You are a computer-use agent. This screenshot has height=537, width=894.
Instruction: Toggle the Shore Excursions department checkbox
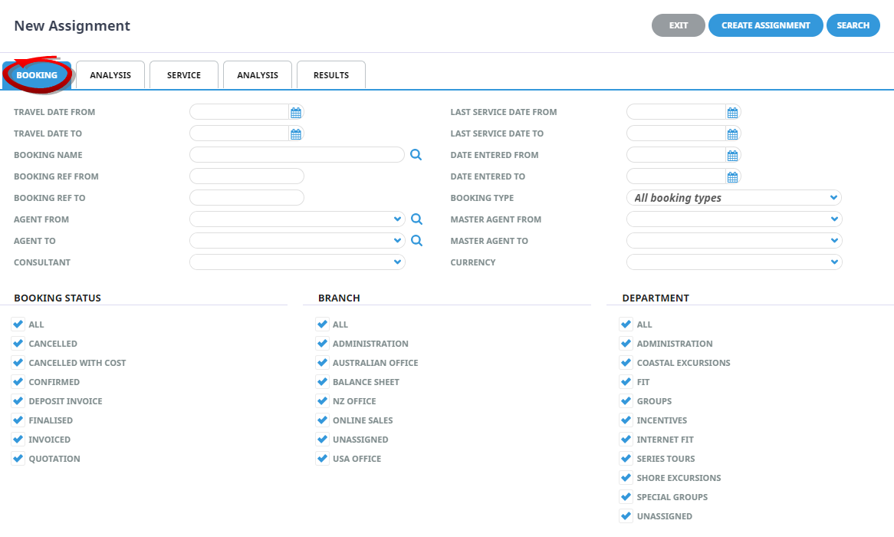click(x=626, y=478)
